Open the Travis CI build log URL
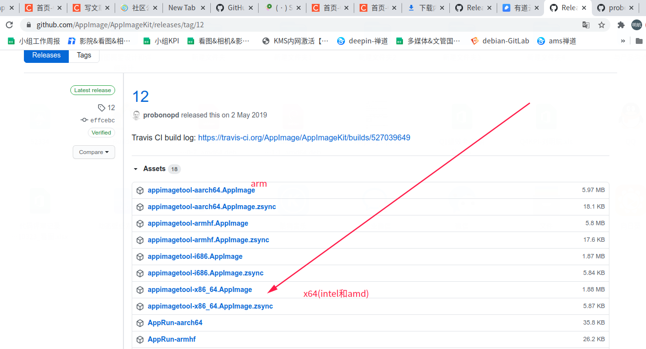This screenshot has width=646, height=349. pyautogui.click(x=304, y=137)
